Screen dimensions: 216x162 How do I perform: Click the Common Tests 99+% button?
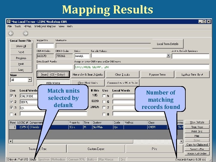click(122, 83)
